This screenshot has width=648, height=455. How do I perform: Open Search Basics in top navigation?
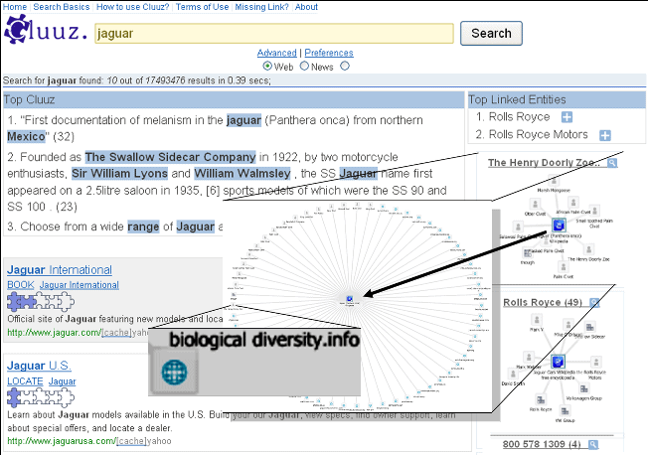click(x=62, y=7)
